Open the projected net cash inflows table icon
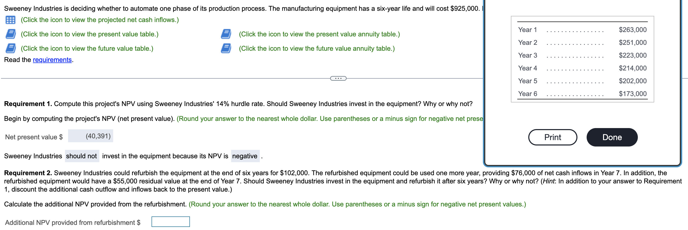 pyautogui.click(x=10, y=20)
